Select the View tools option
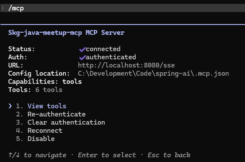 click(x=47, y=106)
